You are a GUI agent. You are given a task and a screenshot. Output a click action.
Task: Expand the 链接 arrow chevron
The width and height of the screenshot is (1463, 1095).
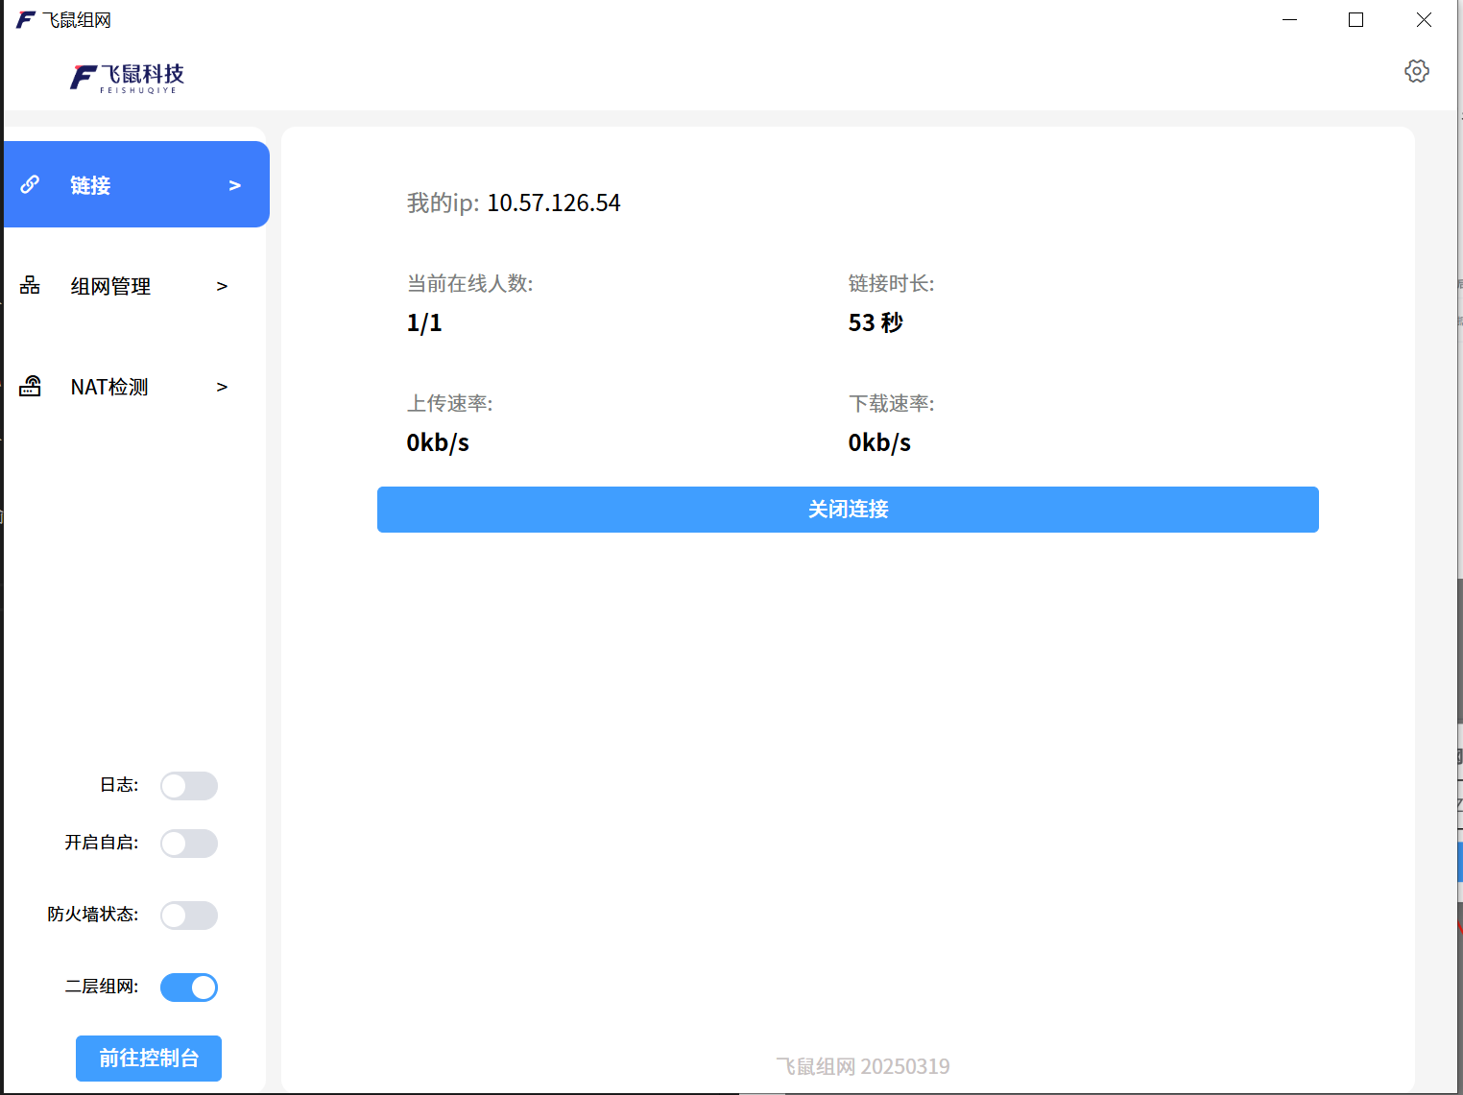[234, 185]
